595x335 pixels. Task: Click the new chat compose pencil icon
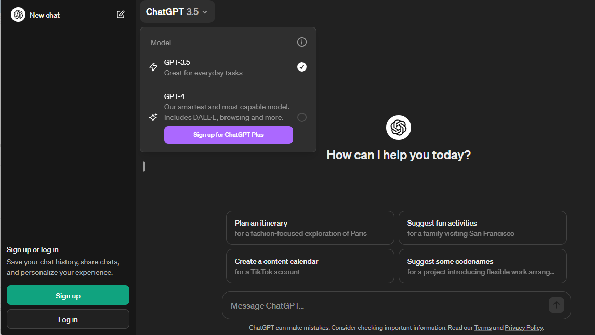[x=121, y=15]
